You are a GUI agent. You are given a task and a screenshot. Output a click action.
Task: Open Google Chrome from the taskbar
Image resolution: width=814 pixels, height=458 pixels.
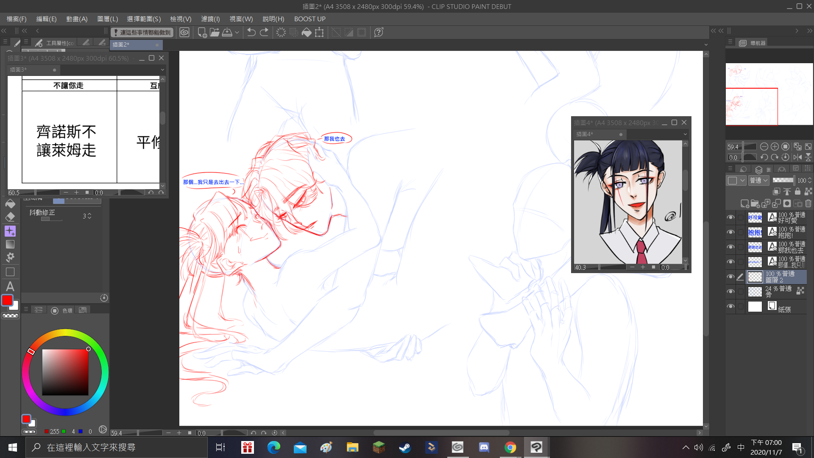pos(510,447)
